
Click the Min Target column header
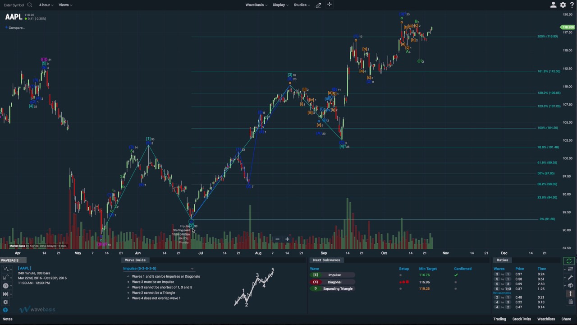click(428, 269)
